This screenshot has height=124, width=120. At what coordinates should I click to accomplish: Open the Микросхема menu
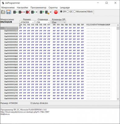click(8, 7)
